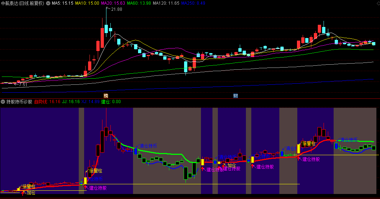Click the 趋势线: 16.16 indicator value

click(x=47, y=102)
